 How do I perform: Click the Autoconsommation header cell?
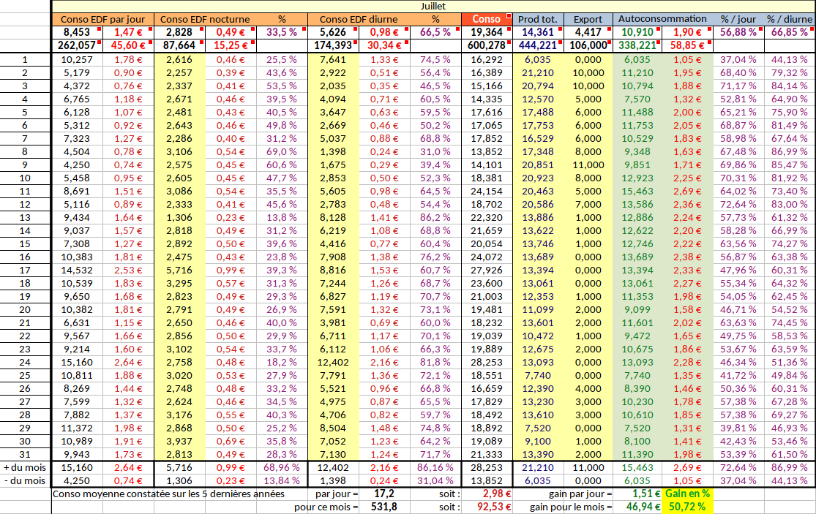tap(662, 19)
